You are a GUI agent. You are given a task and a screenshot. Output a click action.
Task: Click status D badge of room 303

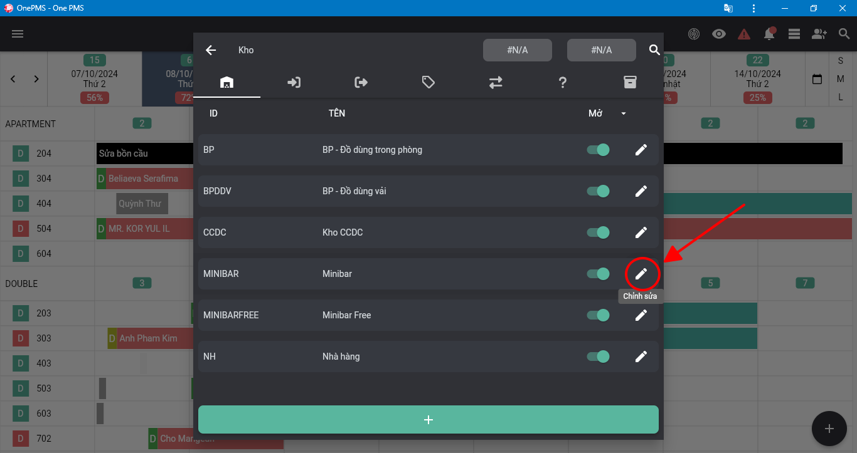(x=20, y=338)
